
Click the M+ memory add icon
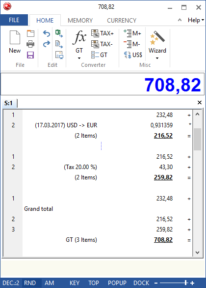[x=132, y=33]
